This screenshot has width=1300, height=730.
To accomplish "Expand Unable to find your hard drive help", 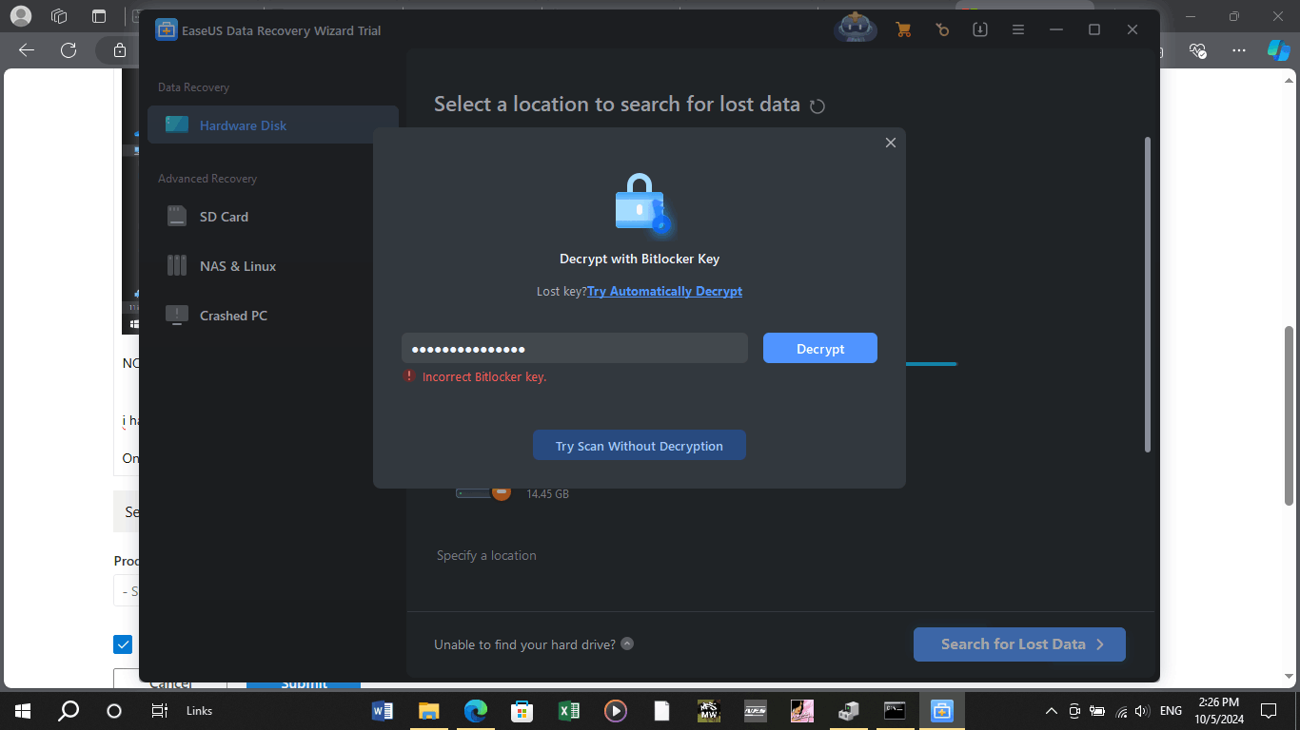I will coord(627,644).
